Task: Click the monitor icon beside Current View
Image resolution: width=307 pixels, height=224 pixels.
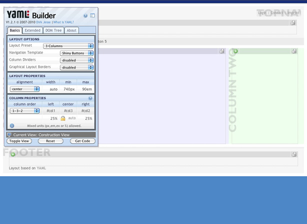Action: coord(9,134)
